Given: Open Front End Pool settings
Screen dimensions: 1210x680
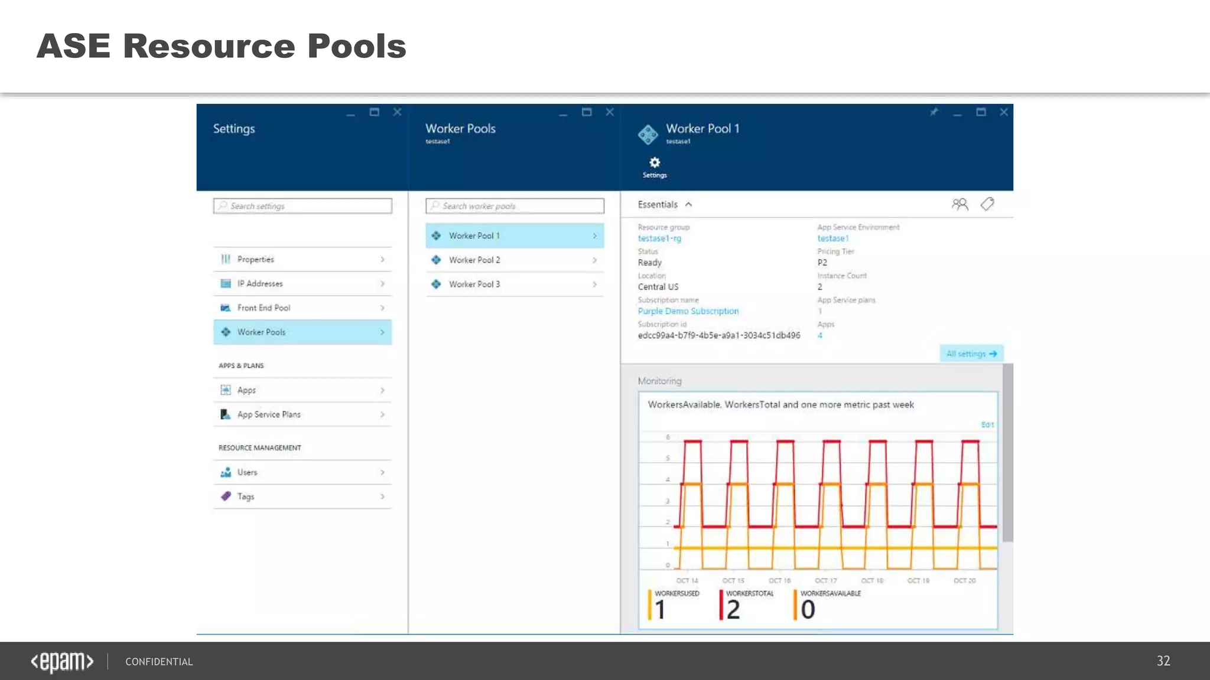Looking at the screenshot, I should click(x=302, y=308).
